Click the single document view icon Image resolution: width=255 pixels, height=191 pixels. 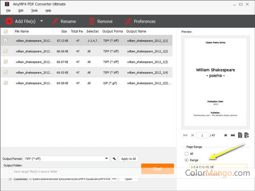240,135
